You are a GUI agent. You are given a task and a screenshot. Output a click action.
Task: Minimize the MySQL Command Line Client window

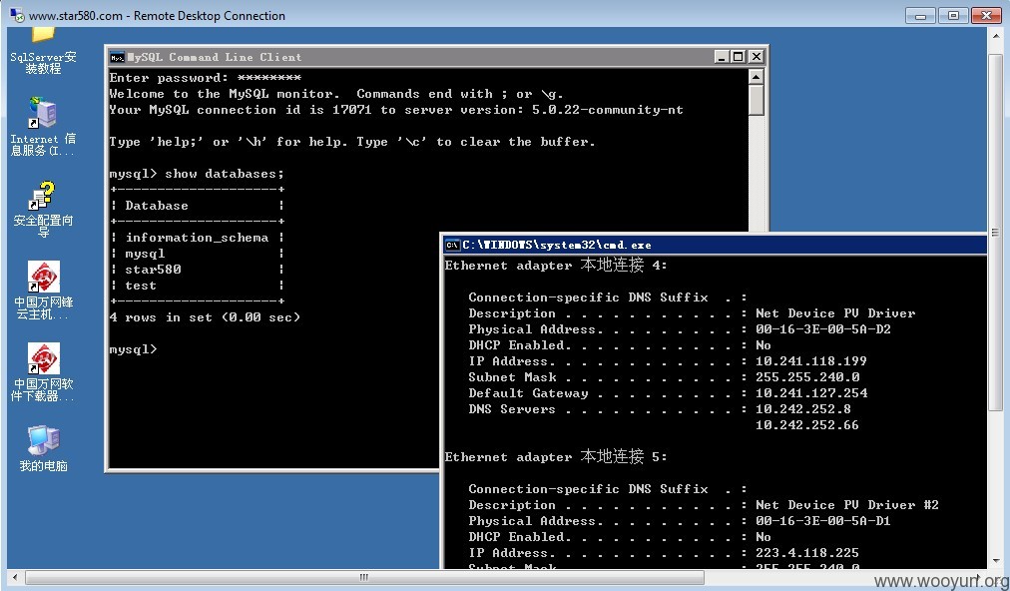click(x=723, y=57)
